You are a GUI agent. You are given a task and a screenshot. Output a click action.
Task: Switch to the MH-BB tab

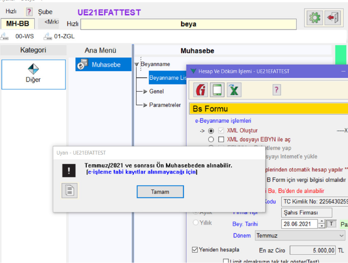[18, 24]
